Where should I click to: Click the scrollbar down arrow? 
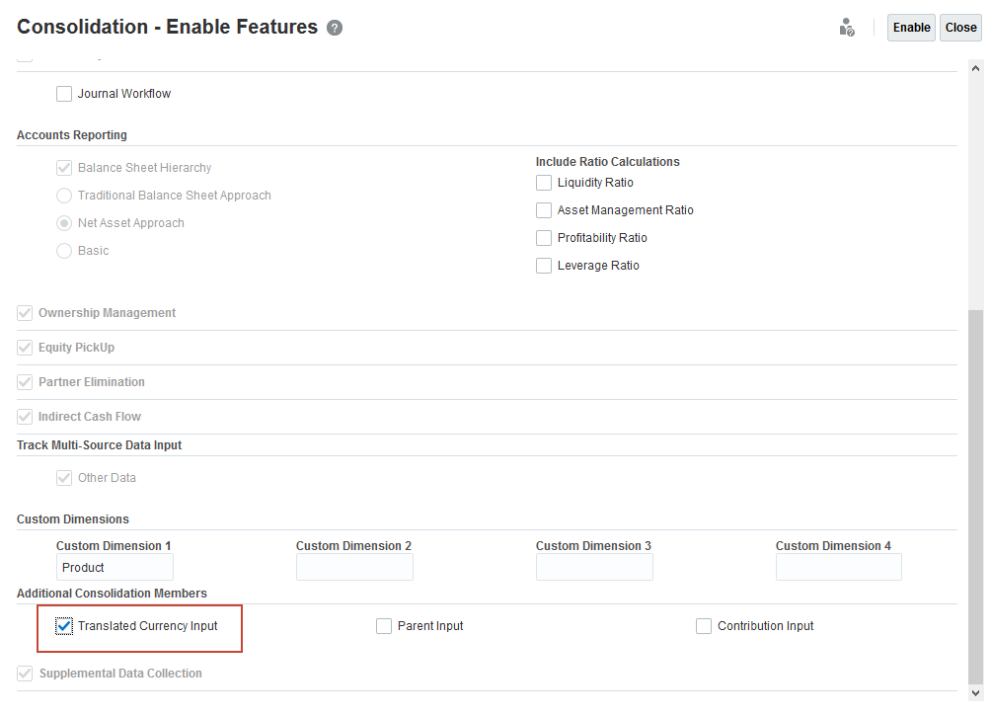975,694
